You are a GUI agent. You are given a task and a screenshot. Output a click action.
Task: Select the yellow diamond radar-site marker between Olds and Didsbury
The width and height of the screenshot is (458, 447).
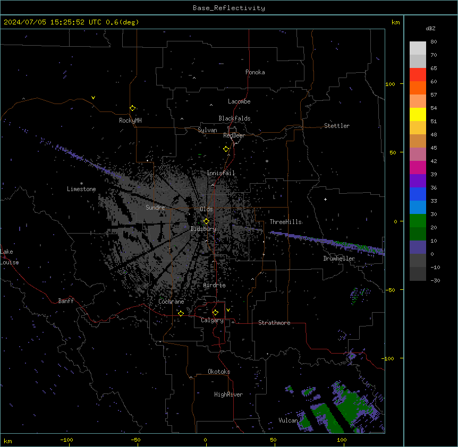point(206,221)
